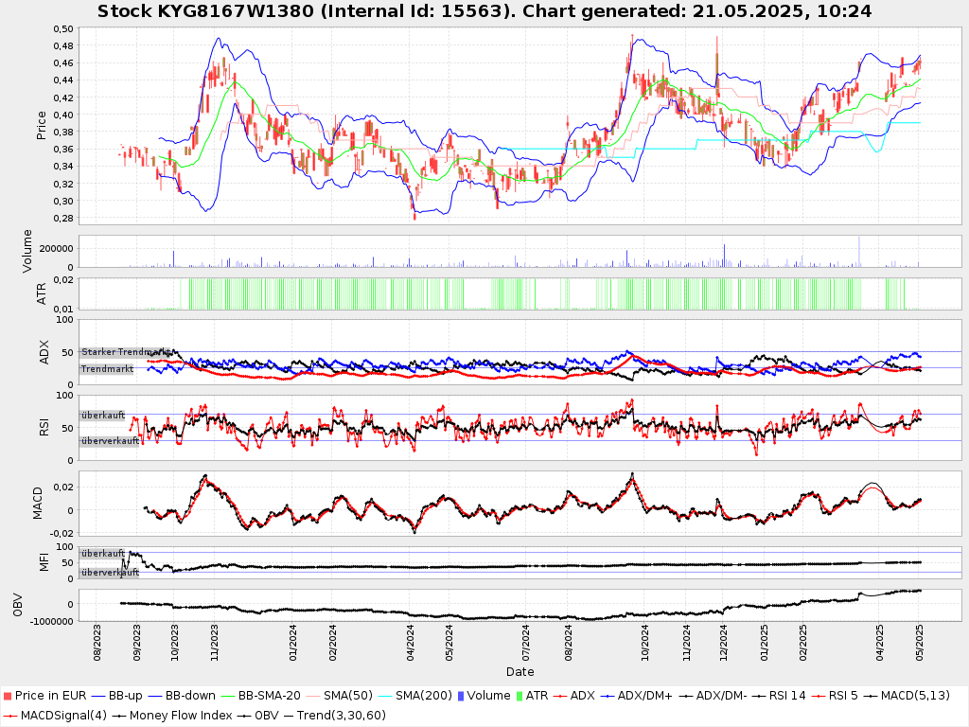Click the Price axis label
Image resolution: width=969 pixels, height=727 pixels.
[42, 126]
